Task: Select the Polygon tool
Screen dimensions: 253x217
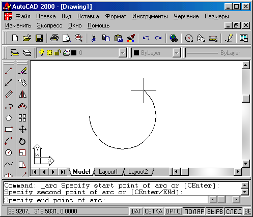Action: point(9,118)
